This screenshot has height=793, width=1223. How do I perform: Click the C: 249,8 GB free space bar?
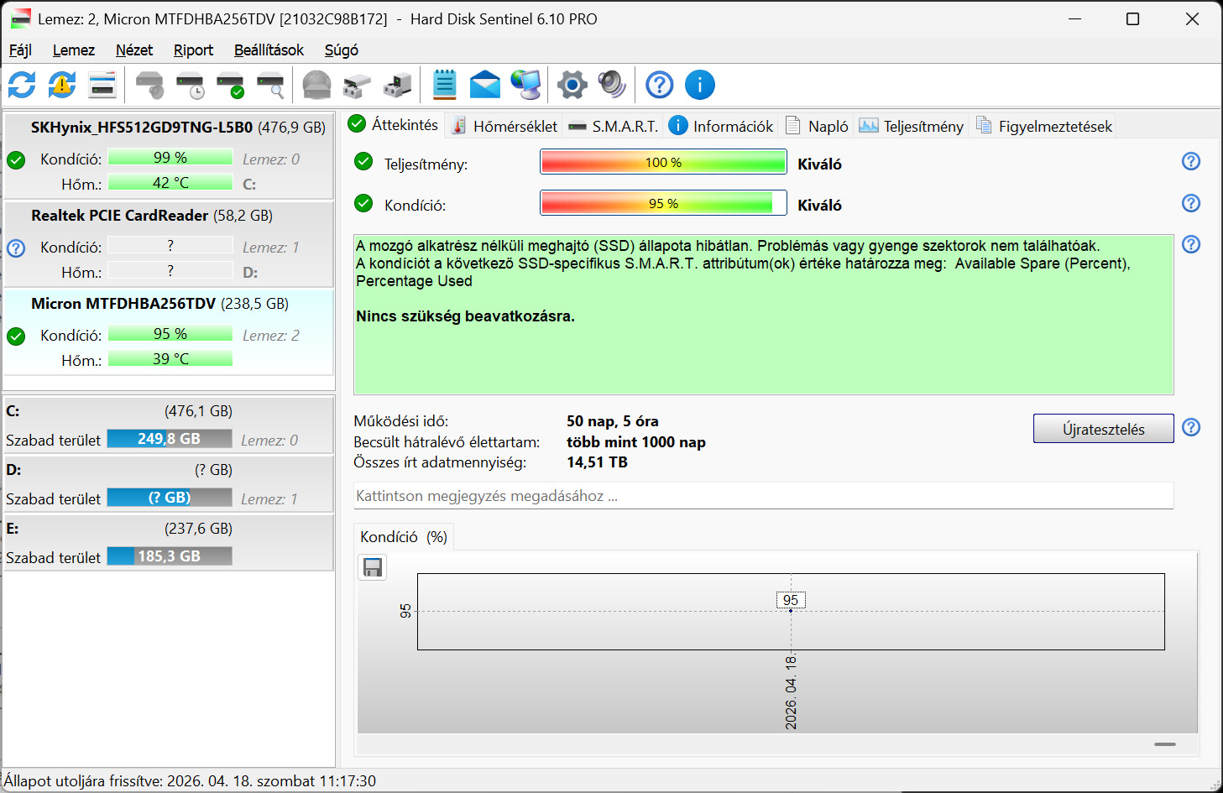pos(170,439)
